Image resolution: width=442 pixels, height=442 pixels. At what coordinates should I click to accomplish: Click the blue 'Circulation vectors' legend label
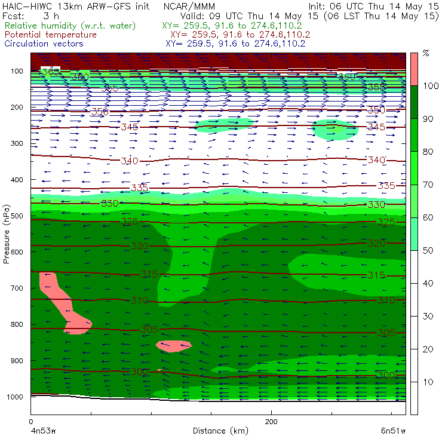(x=44, y=44)
